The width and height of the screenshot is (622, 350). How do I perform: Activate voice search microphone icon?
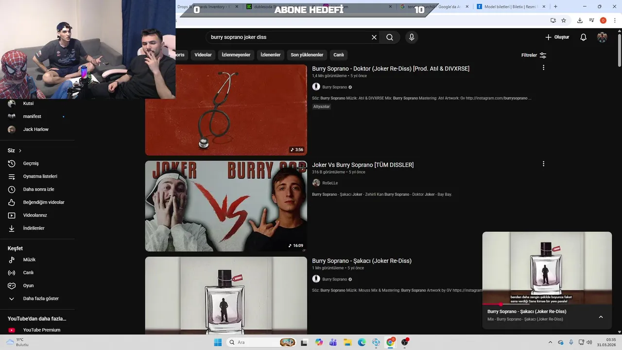pos(412,37)
